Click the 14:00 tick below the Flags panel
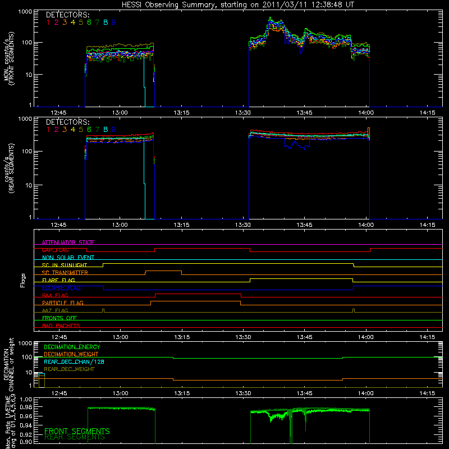The height and width of the screenshot is (449, 449). (366, 337)
